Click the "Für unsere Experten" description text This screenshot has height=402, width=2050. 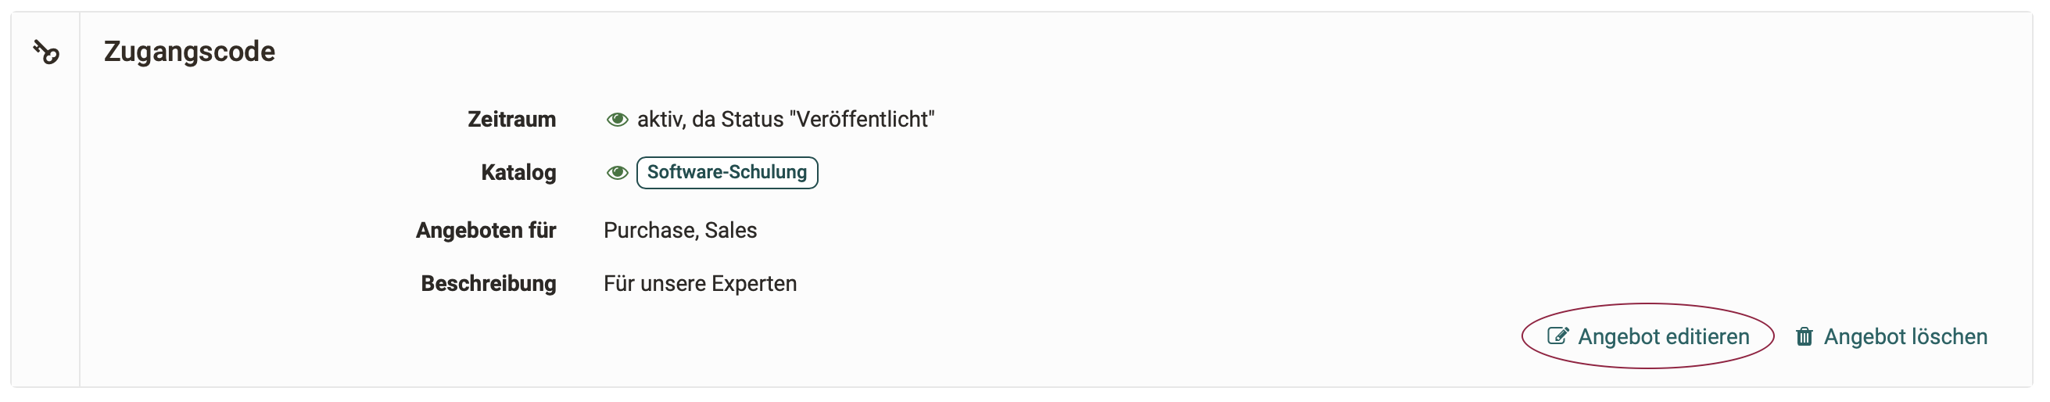700,284
